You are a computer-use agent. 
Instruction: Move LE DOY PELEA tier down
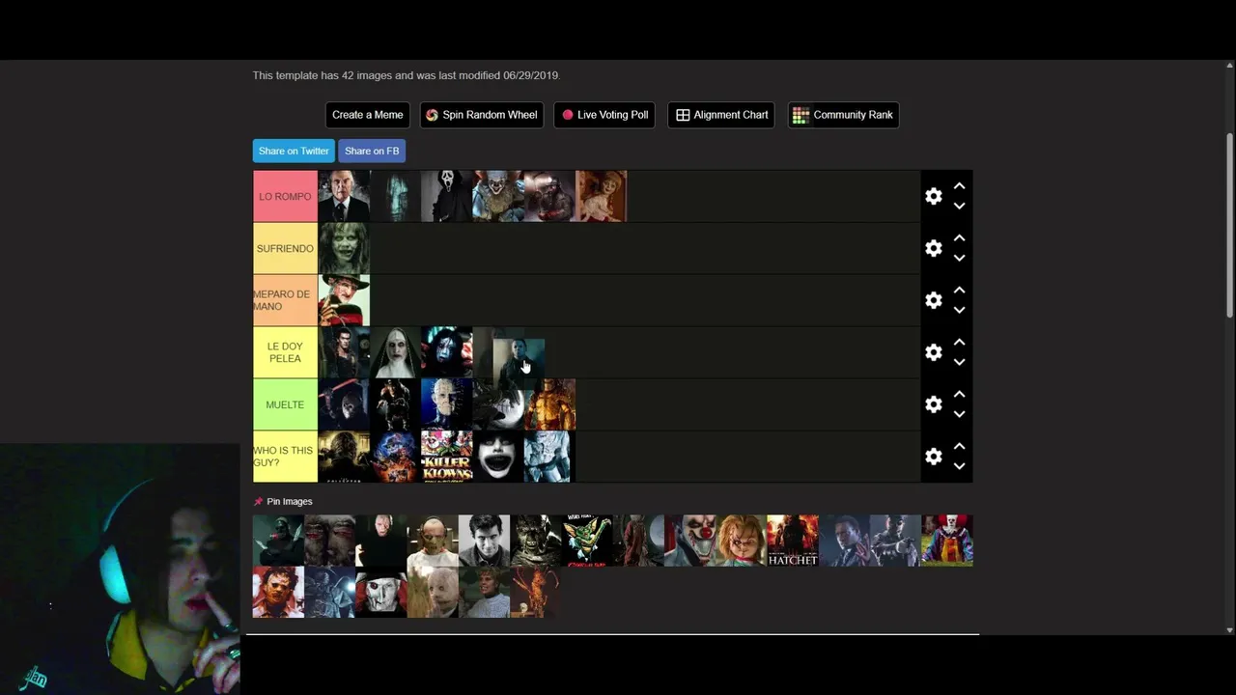pos(959,362)
